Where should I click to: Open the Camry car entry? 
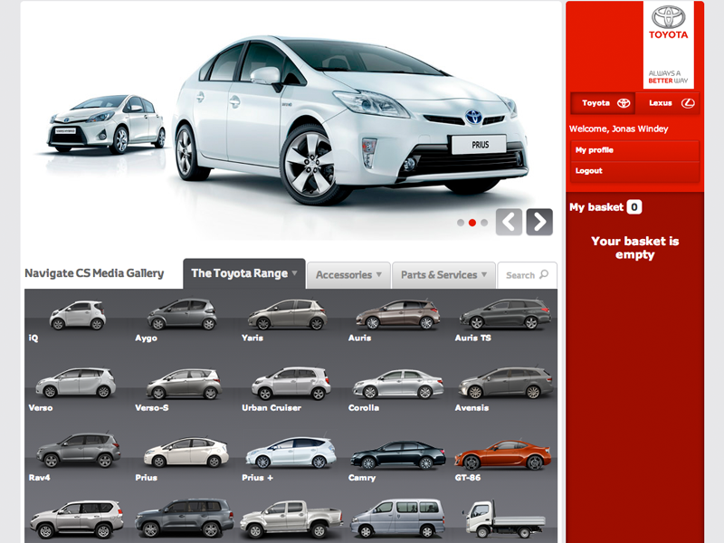click(x=396, y=454)
